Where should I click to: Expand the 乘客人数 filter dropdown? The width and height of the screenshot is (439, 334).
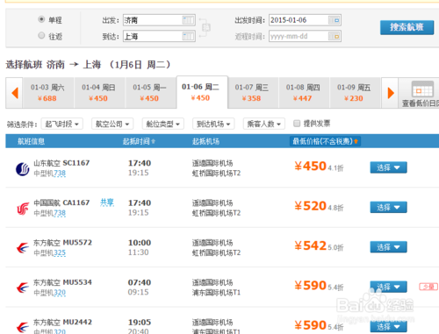[264, 124]
